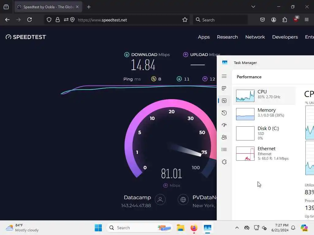This screenshot has height=235, width=314.
Task: Open the clock showing 7:27 PM
Action: pyautogui.click(x=280, y=228)
